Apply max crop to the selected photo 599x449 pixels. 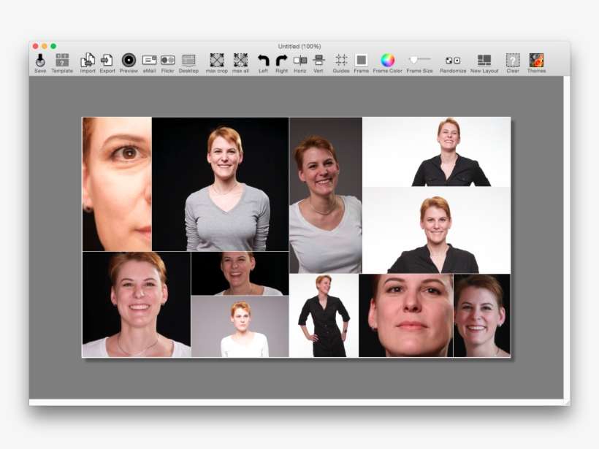pos(215,62)
